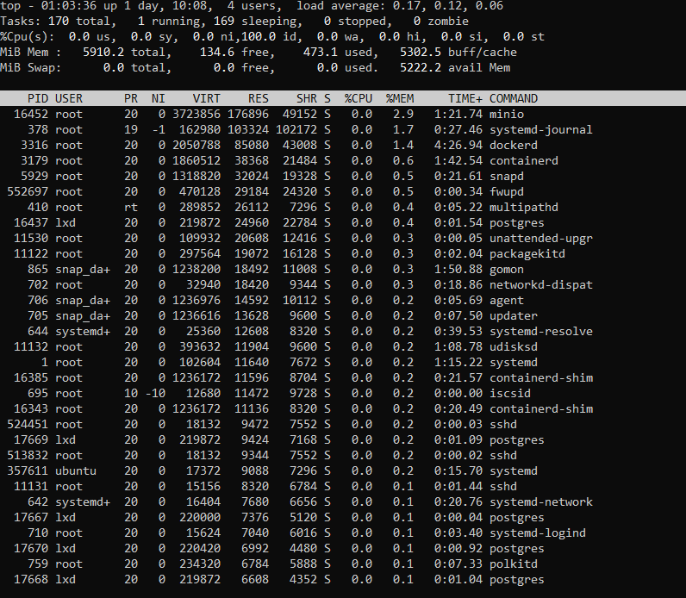
Task: Click the ubuntu user entry
Action: pos(76,470)
